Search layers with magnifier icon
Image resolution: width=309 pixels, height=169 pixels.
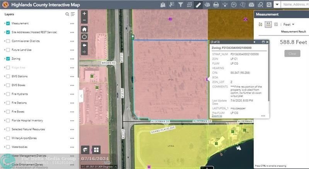coord(67,14)
